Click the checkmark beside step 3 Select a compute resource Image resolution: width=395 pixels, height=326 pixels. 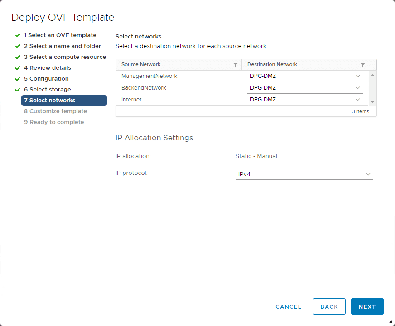[x=18, y=57]
